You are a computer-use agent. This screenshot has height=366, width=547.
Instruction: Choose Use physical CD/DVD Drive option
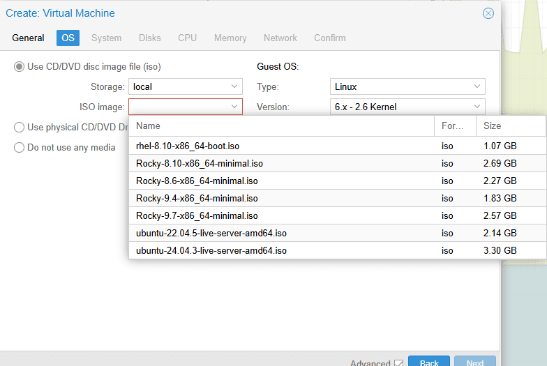pos(19,127)
